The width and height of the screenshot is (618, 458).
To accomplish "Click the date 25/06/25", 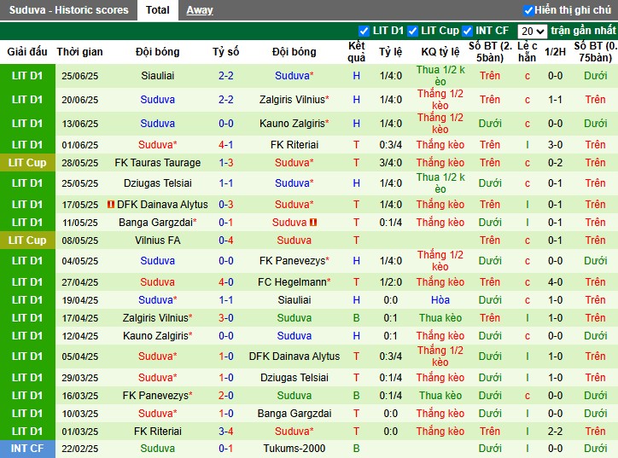I will point(79,76).
